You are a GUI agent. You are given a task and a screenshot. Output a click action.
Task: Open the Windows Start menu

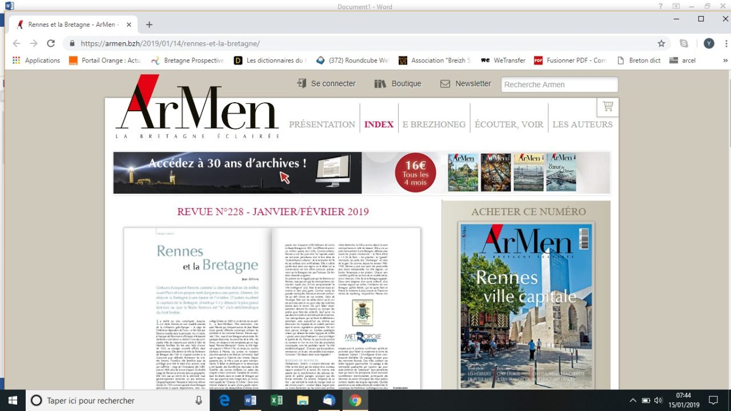(13, 400)
